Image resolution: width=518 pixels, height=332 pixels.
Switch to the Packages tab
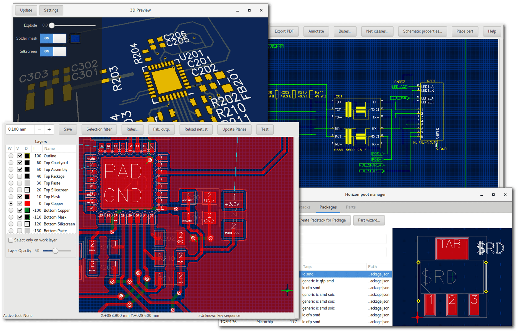[x=328, y=207]
